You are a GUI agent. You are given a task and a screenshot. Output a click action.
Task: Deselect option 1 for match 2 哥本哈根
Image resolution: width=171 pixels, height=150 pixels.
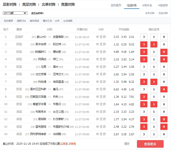click(154, 44)
